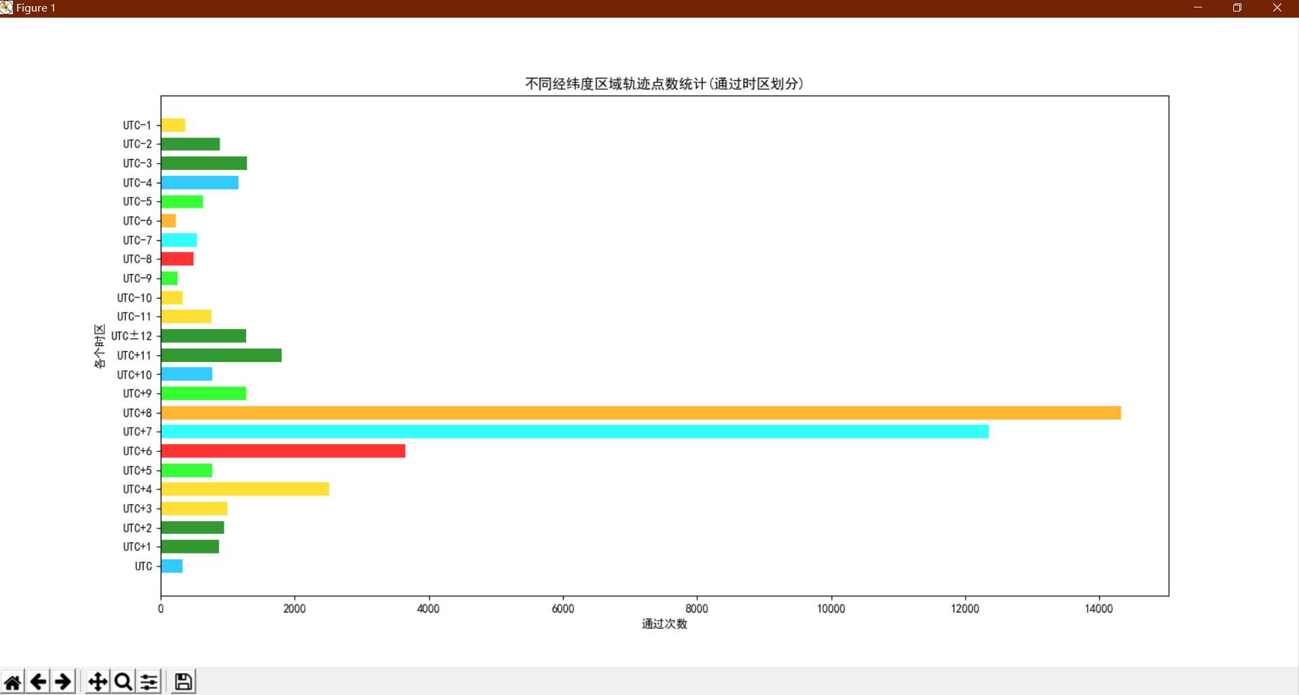The height and width of the screenshot is (695, 1299).
Task: Click the blue UTC-4 bar
Action: point(200,183)
